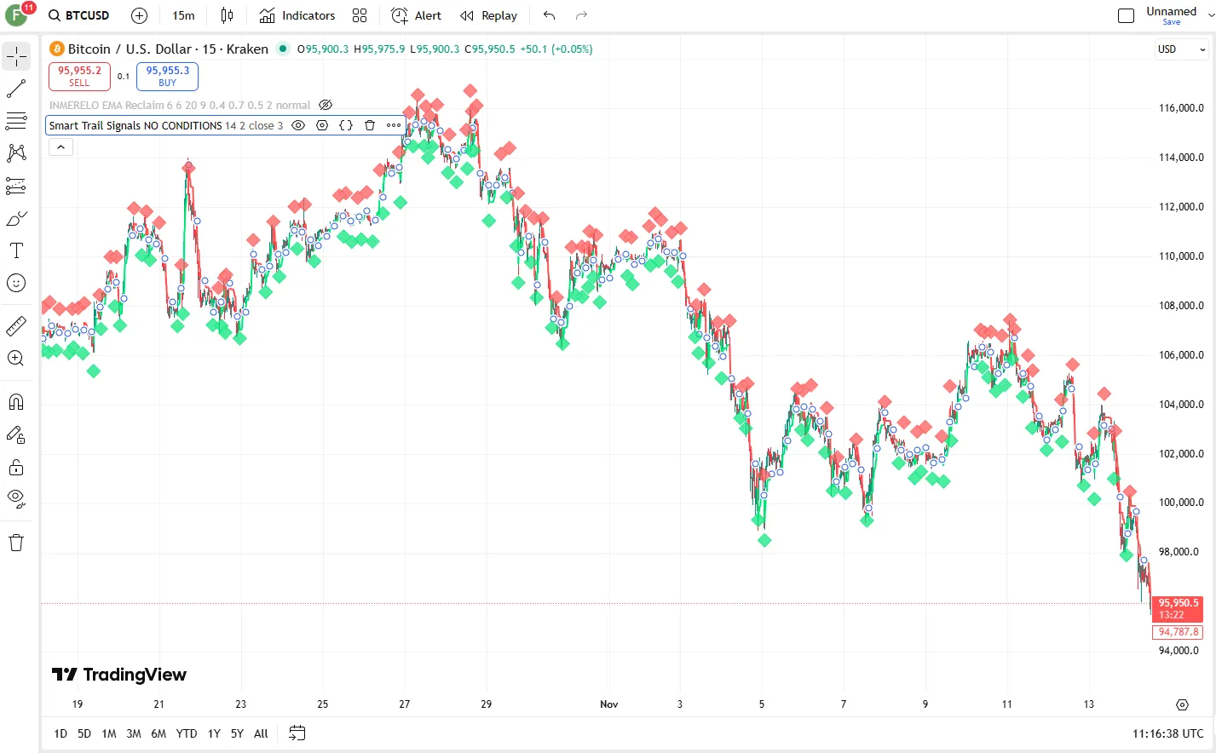This screenshot has width=1216, height=753.
Task: Collapse the indicator legend chevron
Action: coord(61,147)
